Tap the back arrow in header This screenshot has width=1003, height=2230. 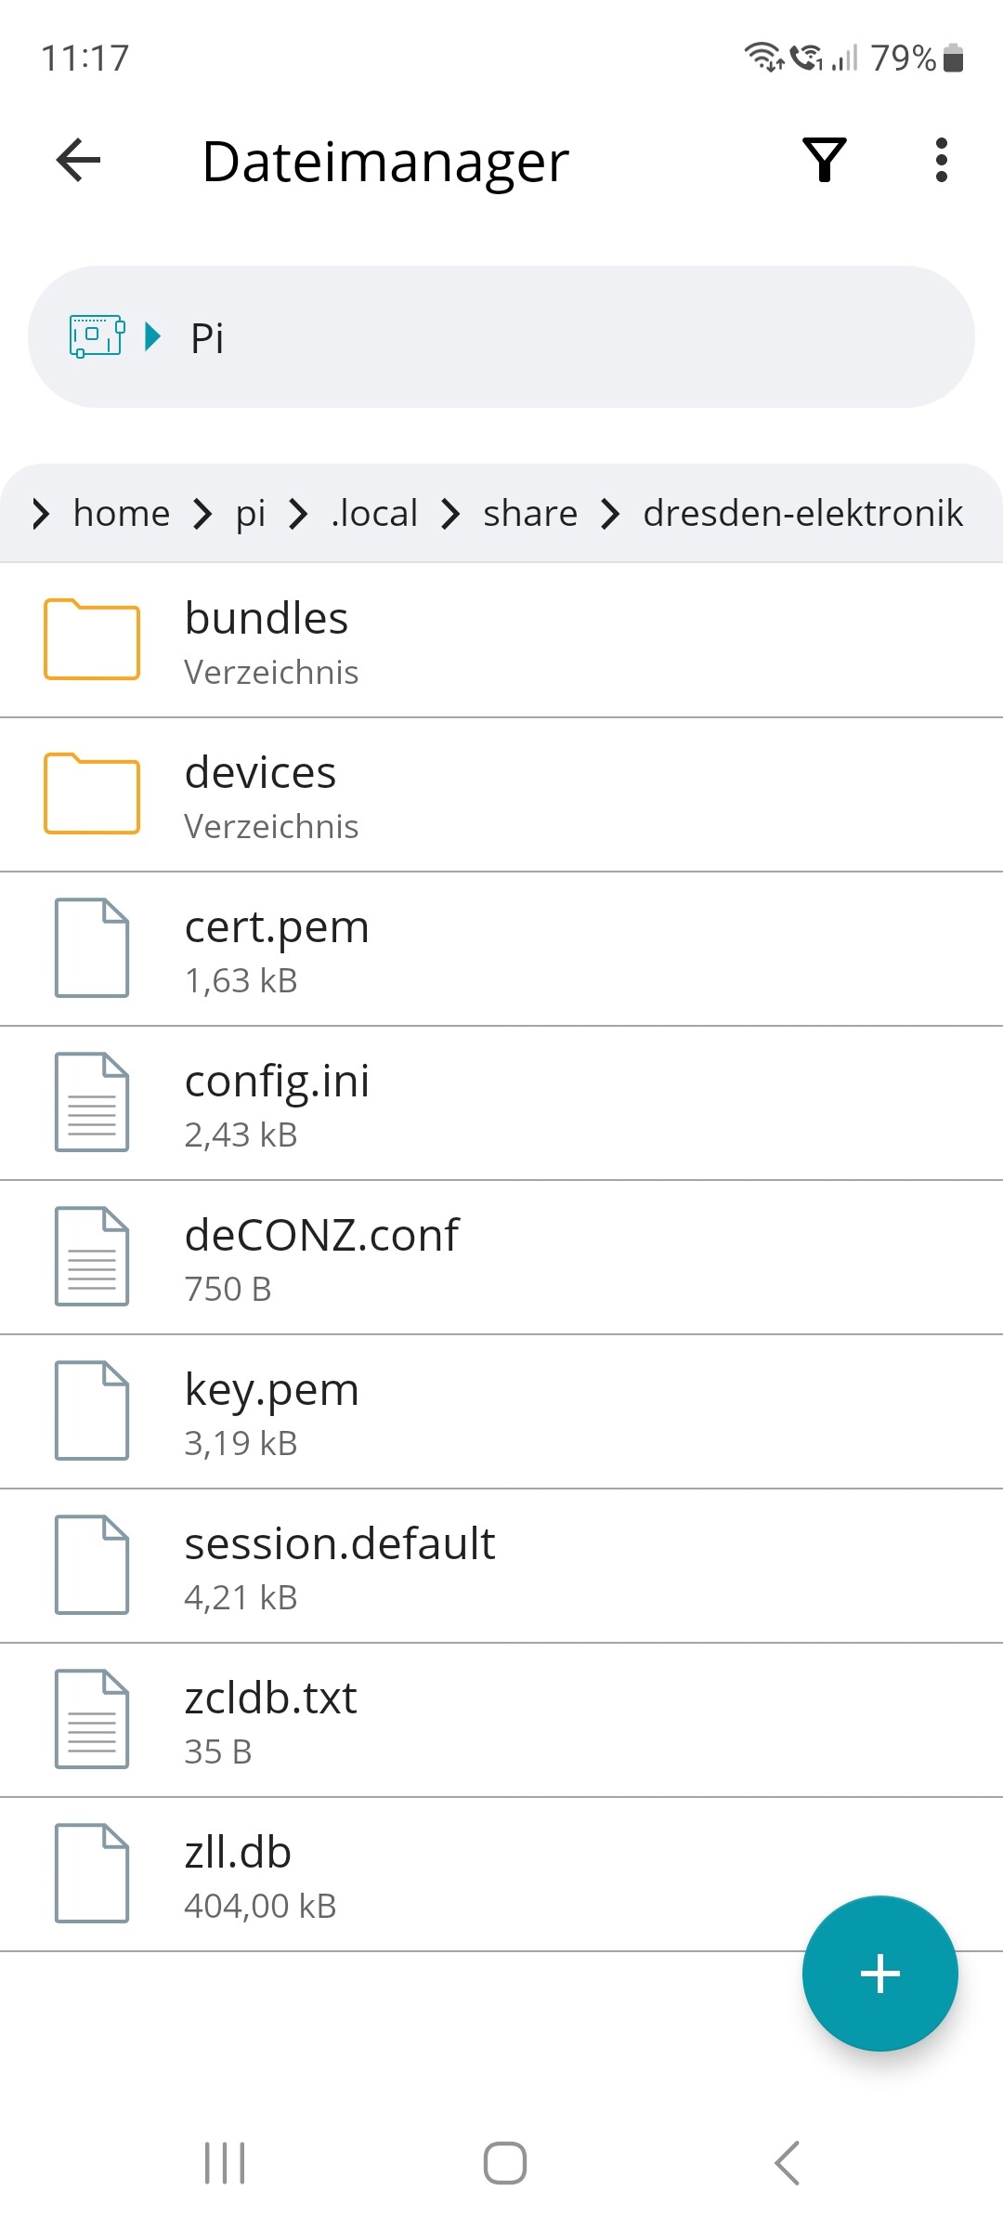point(79,160)
